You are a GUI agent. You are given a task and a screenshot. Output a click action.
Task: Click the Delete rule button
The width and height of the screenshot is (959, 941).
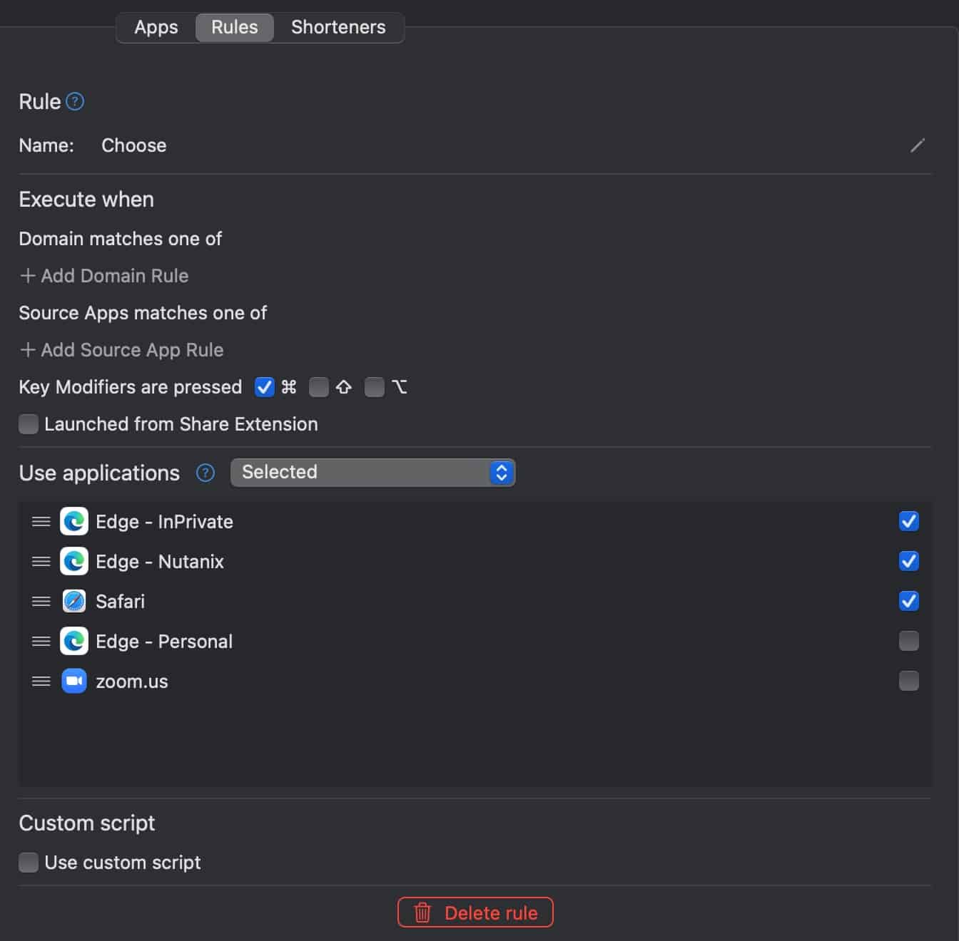(475, 912)
